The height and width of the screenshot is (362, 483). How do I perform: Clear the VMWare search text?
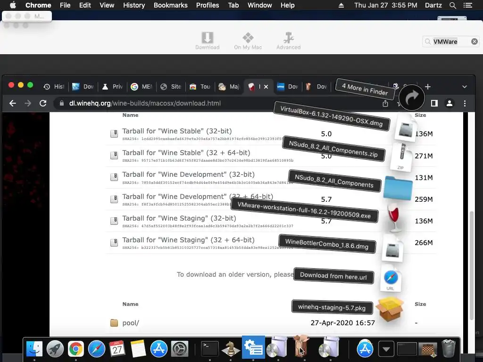pyautogui.click(x=475, y=41)
